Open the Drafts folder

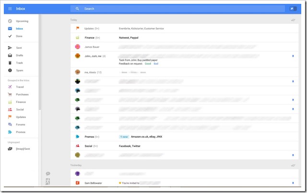19,56
